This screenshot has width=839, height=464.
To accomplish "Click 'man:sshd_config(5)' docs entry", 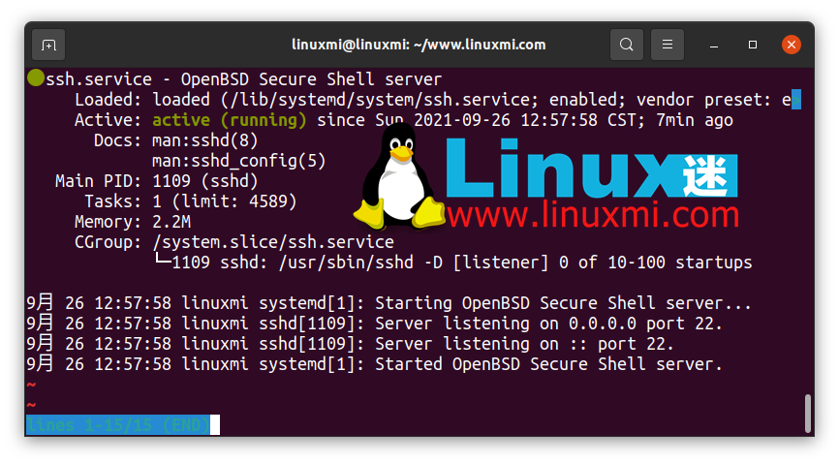I will point(238,161).
